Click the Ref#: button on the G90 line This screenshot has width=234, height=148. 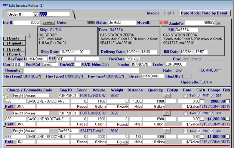9,124
